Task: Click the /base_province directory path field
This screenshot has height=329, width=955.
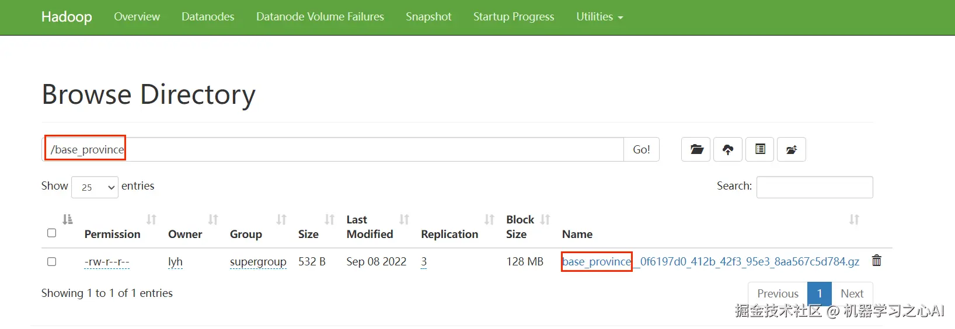Action: coord(334,149)
